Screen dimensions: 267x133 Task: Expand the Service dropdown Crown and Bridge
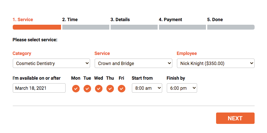click(133, 63)
